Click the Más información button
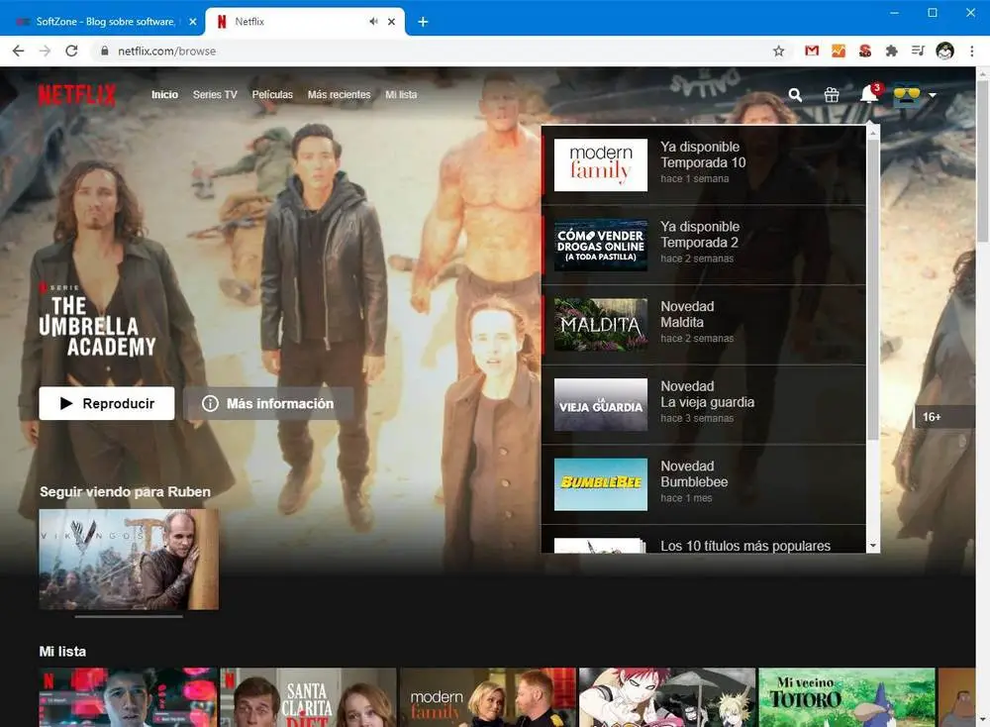This screenshot has width=990, height=727. coord(267,403)
